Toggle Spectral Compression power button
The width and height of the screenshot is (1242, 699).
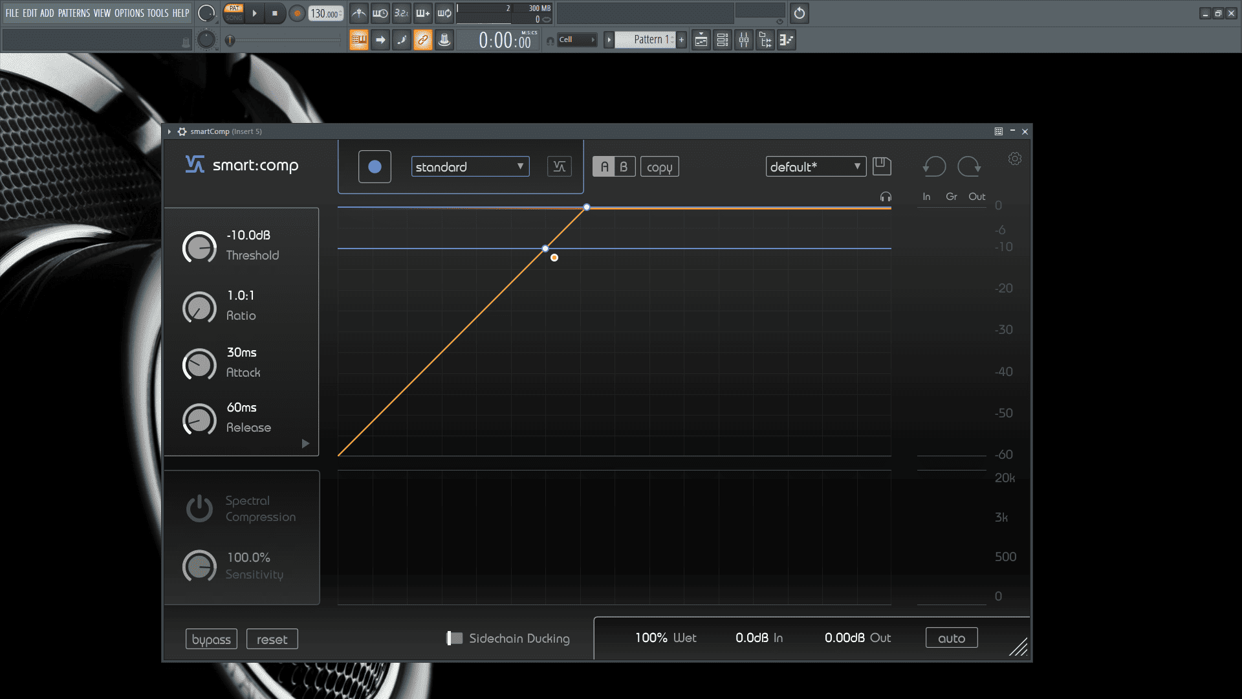pyautogui.click(x=199, y=509)
